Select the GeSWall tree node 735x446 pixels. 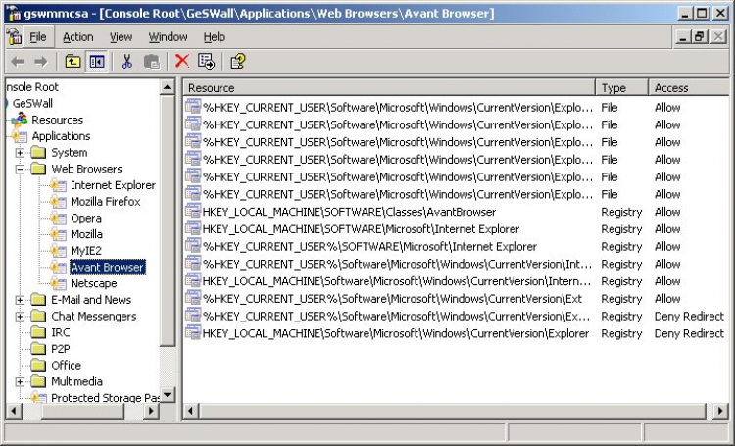point(32,103)
